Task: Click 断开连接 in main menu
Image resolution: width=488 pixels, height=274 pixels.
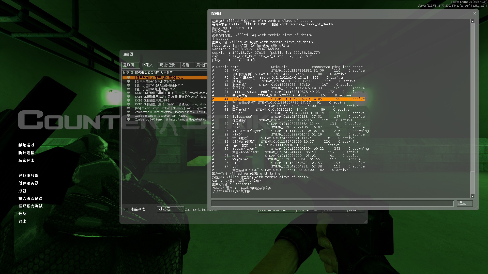Action: tap(26, 153)
